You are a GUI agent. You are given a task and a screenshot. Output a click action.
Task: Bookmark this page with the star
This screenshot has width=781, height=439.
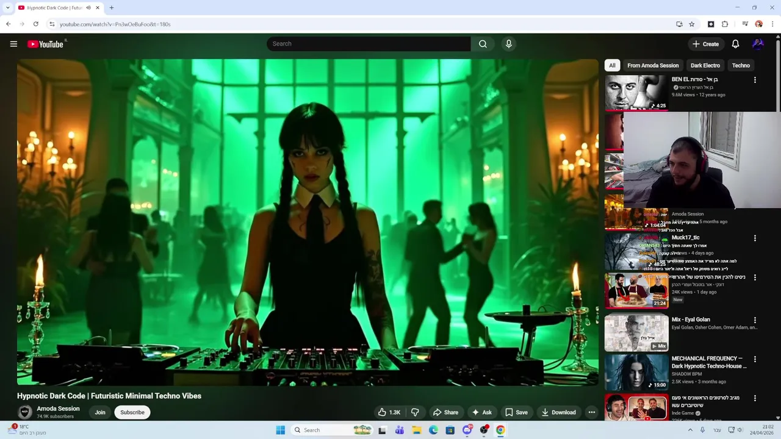691,24
